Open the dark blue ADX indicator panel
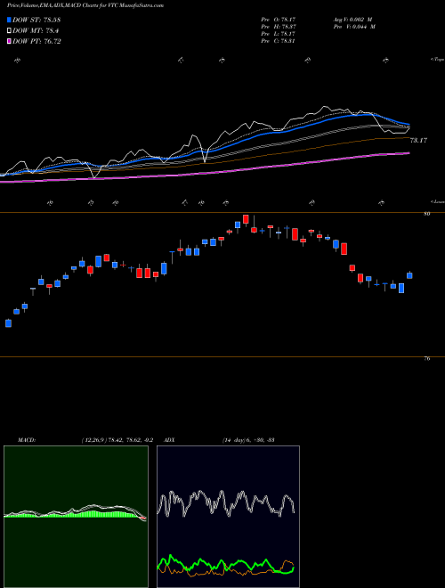 pos(228,517)
